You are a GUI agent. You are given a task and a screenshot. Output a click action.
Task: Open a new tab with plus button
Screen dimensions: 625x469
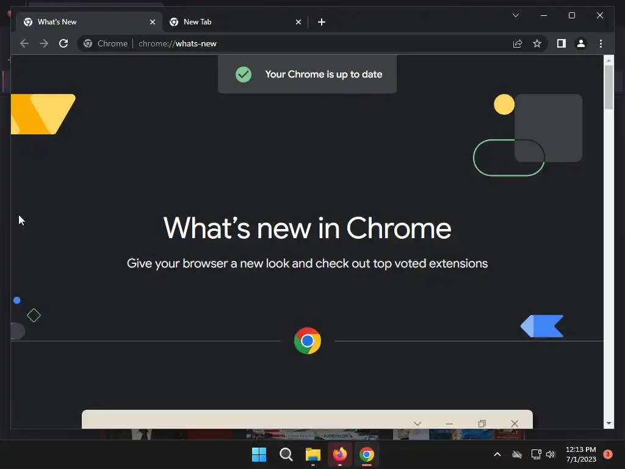[322, 22]
